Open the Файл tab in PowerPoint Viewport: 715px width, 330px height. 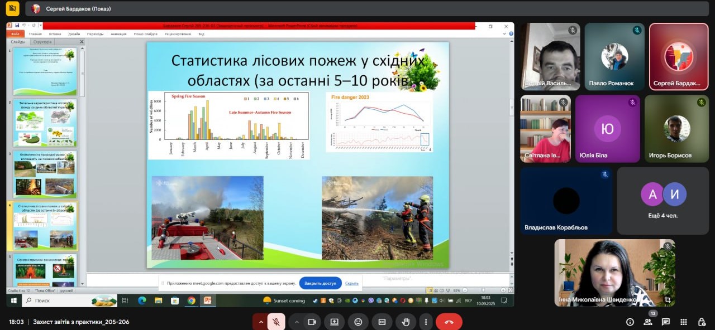(16, 34)
